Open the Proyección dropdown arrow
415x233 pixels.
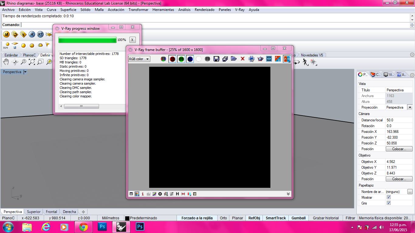[x=410, y=107]
